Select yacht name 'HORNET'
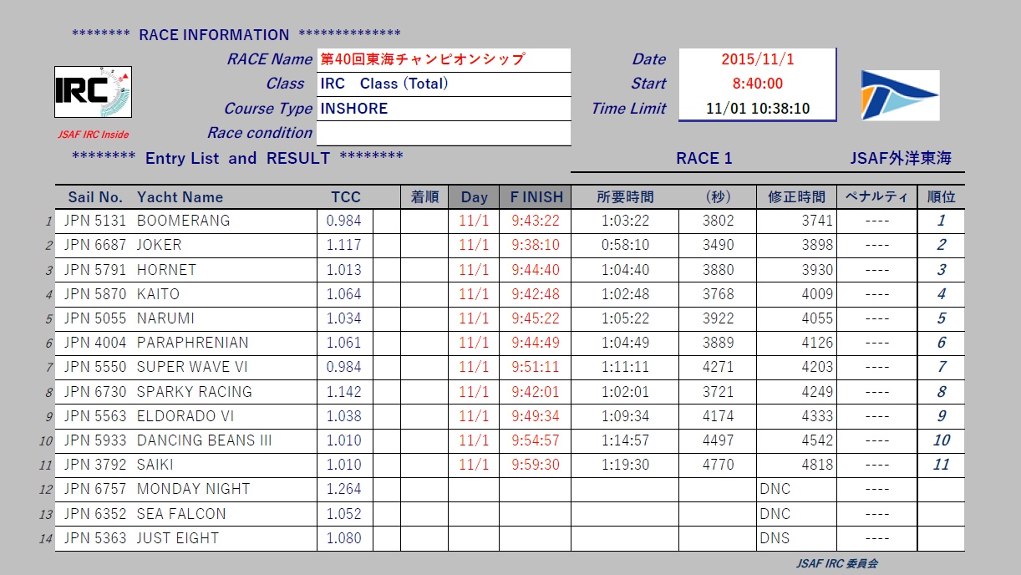The image size is (1021, 575). 166,270
